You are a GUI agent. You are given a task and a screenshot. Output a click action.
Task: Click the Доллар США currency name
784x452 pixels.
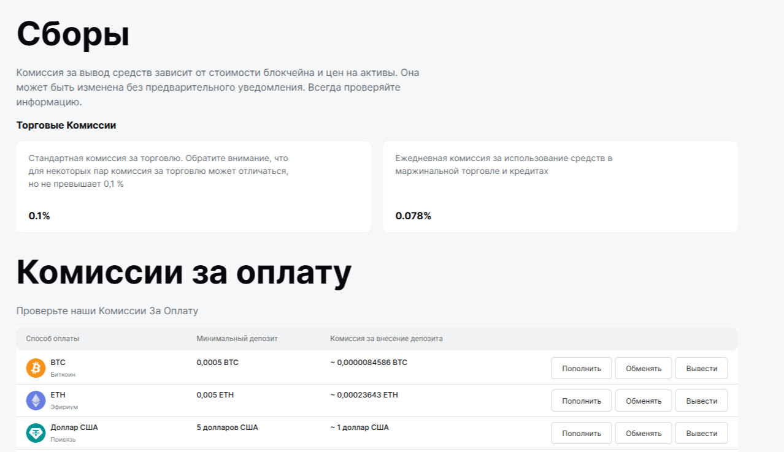pyautogui.click(x=74, y=428)
